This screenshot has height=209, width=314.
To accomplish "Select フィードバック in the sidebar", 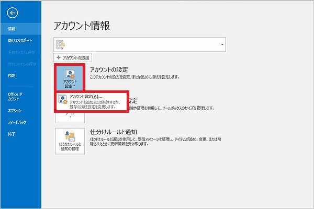I will tap(17, 122).
